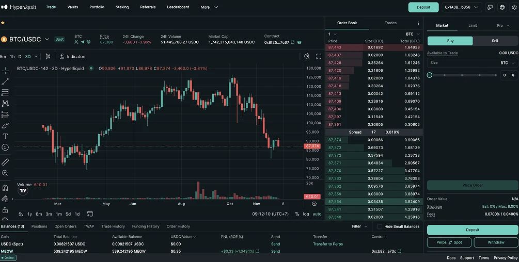Switch order side to Sell
The height and width of the screenshot is (262, 519).
coord(495,41)
